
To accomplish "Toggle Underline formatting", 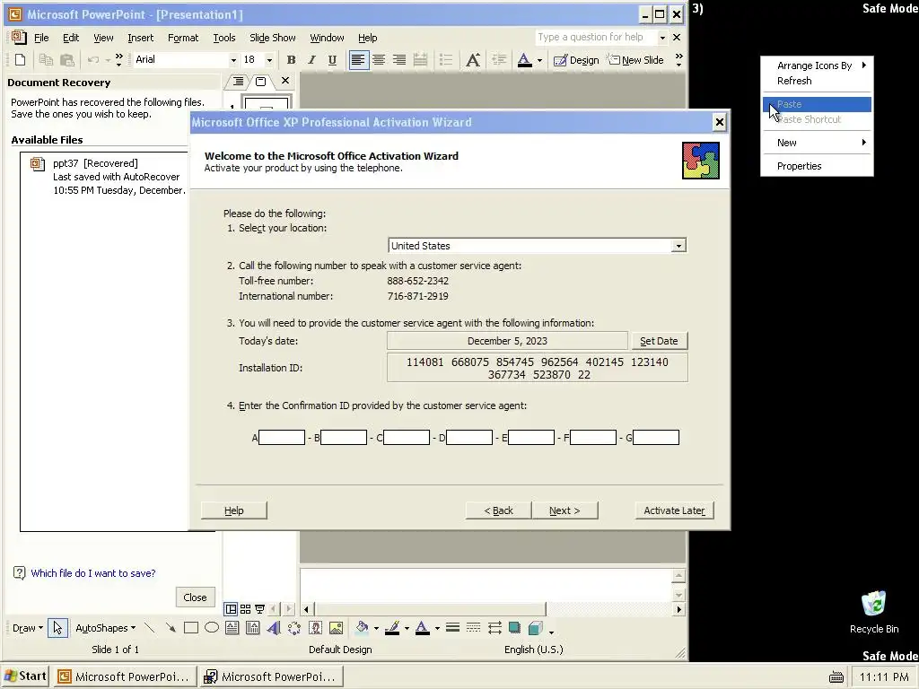I will coord(332,60).
